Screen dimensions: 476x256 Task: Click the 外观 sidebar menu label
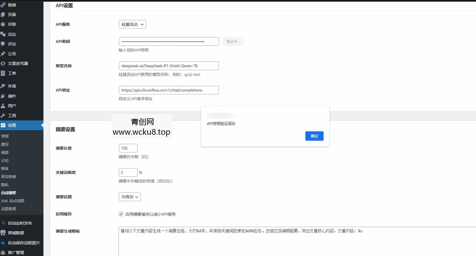pos(12,86)
